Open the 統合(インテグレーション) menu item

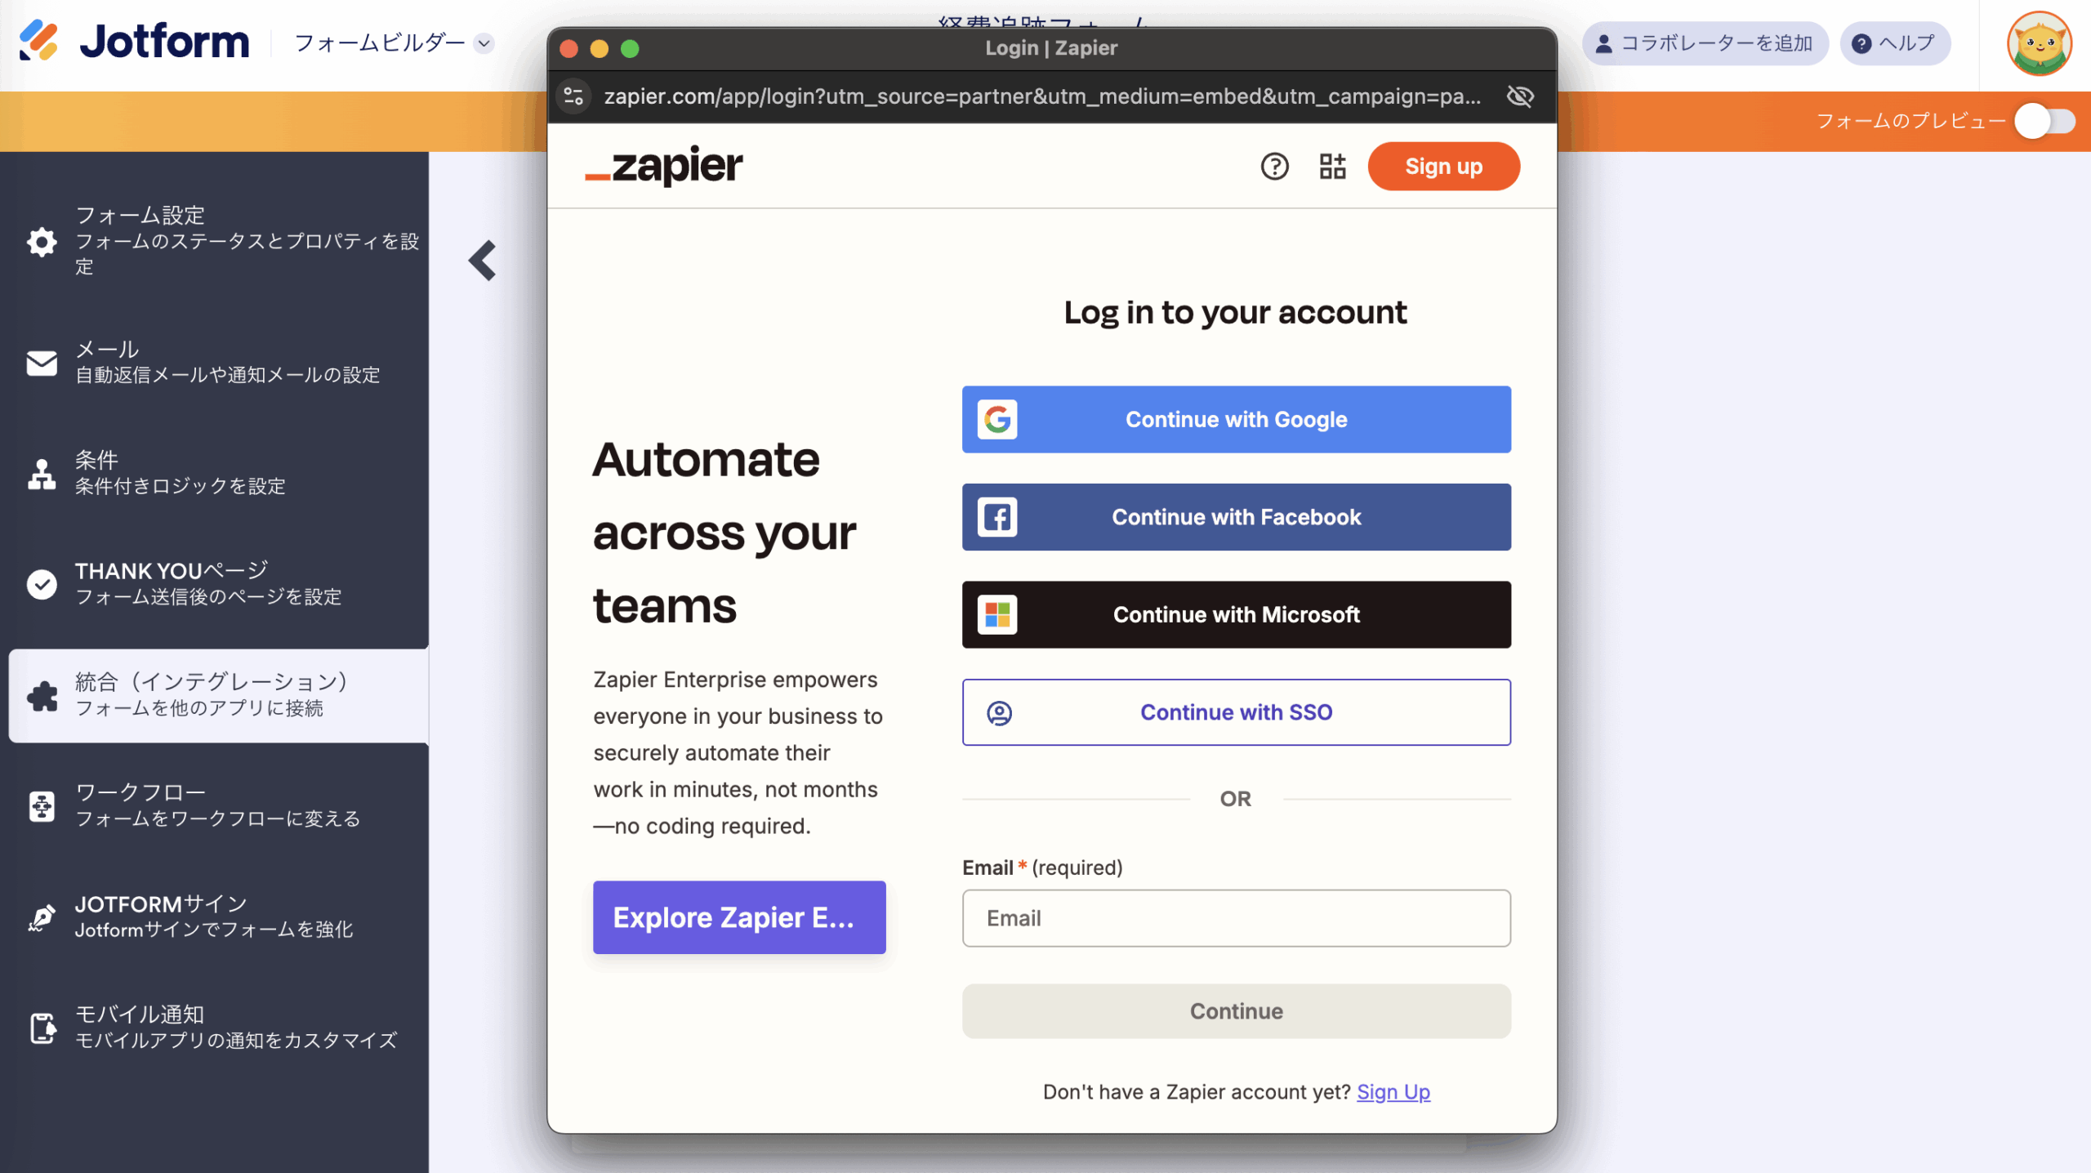point(219,695)
